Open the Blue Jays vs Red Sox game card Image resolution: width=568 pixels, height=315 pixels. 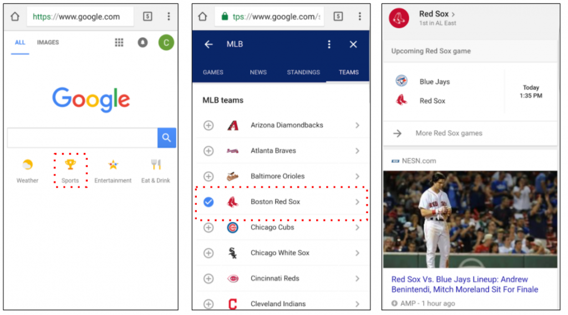point(470,91)
